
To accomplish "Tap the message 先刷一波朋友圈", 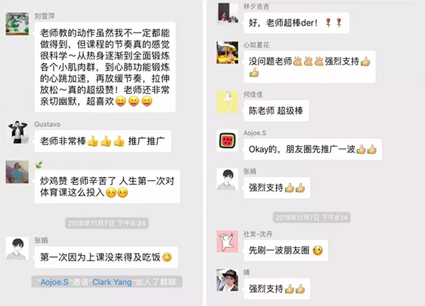I will click(285, 251).
